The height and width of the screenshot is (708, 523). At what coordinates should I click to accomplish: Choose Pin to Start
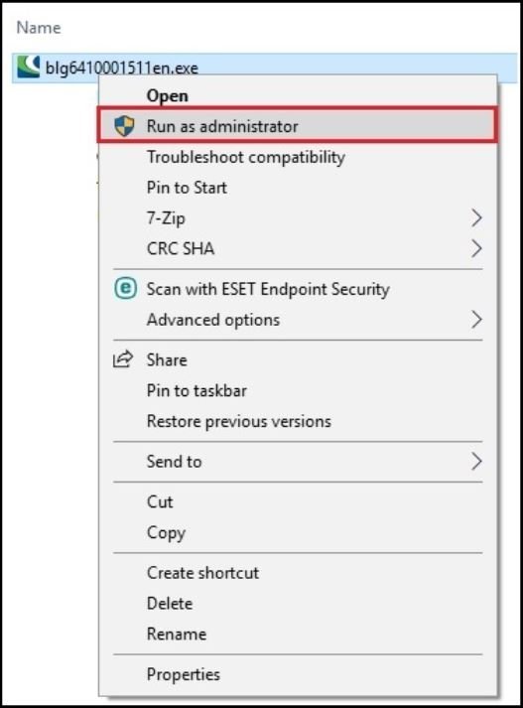click(298, 188)
